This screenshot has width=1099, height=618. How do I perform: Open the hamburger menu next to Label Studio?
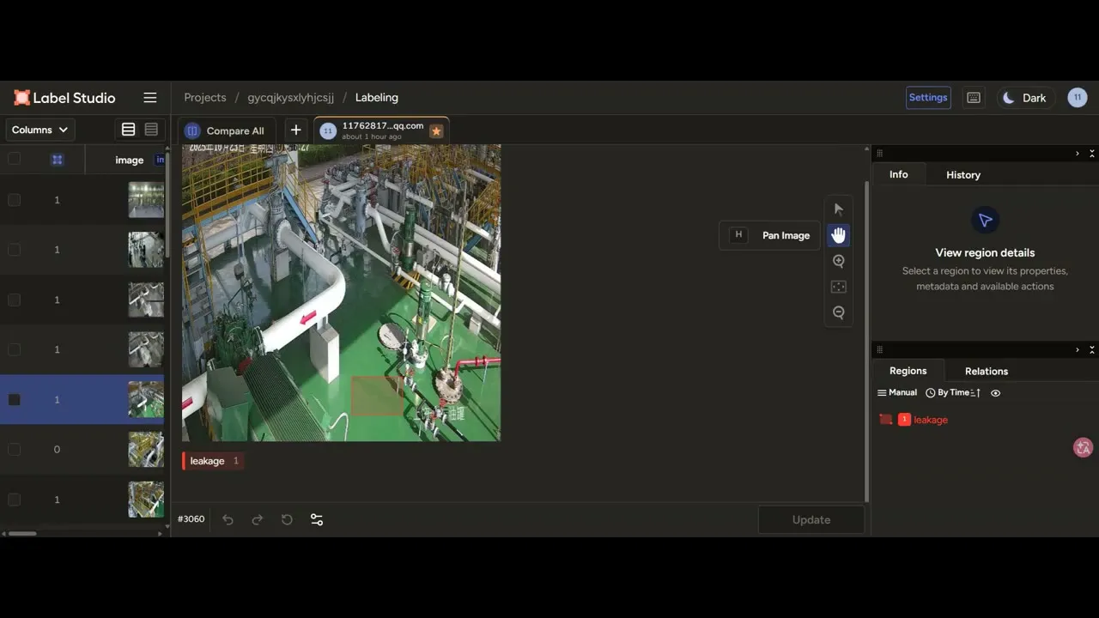coord(150,98)
